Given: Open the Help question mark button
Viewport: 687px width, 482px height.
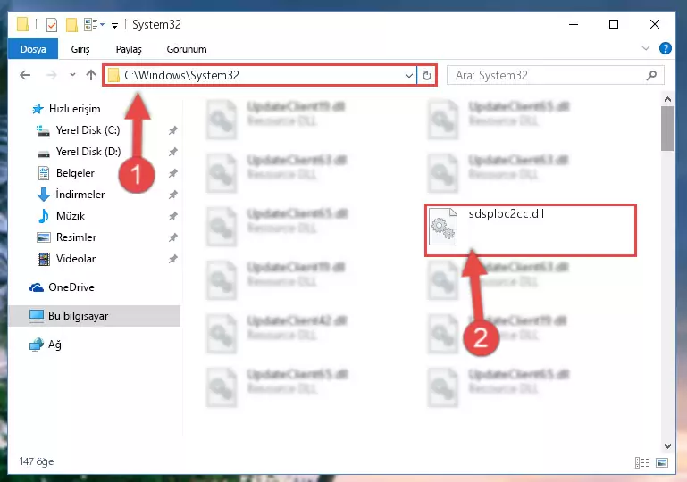Looking at the screenshot, I should [665, 48].
